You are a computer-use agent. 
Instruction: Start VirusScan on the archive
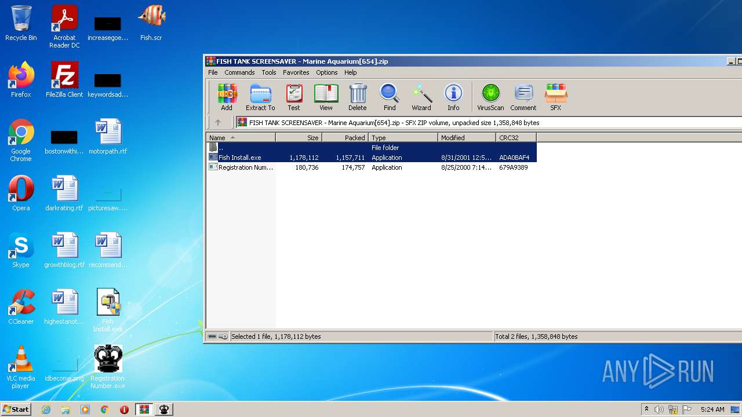click(490, 97)
